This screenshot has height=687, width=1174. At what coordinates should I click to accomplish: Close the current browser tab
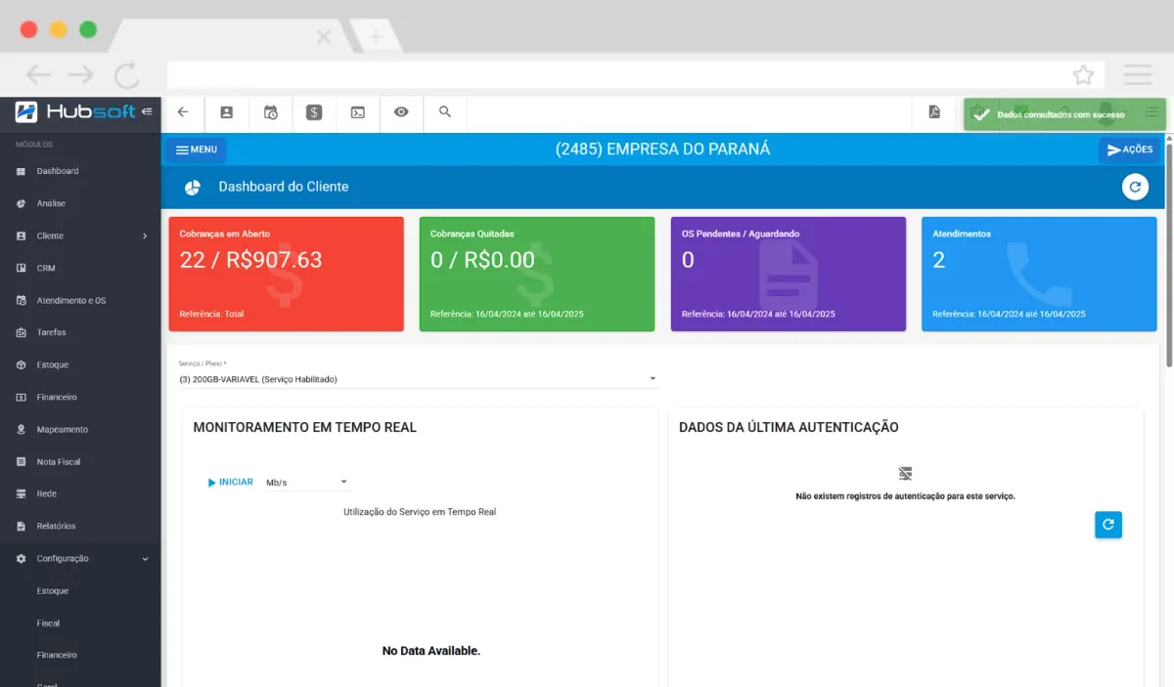click(x=324, y=37)
